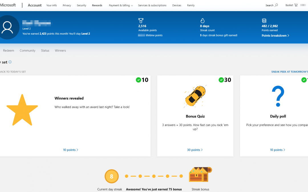Click the yellow car Bonus Quiz image

[195, 96]
